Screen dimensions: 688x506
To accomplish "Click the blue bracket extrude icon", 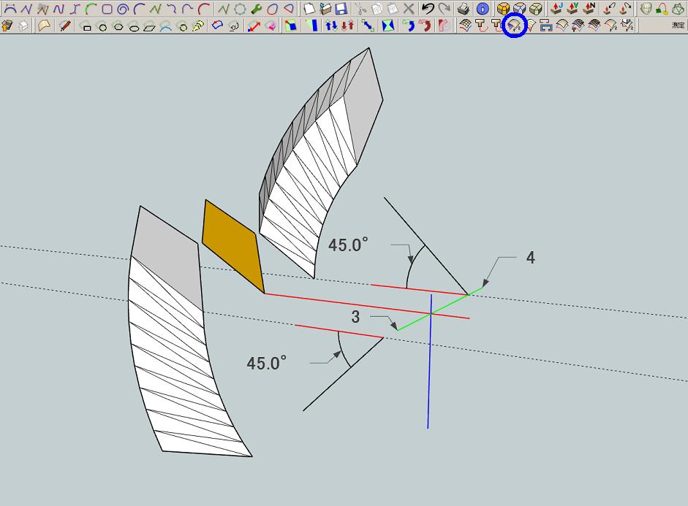I will [546, 26].
